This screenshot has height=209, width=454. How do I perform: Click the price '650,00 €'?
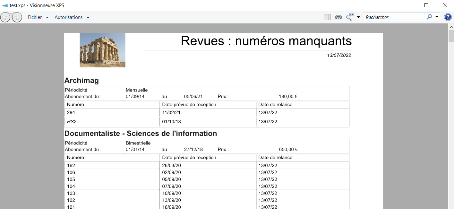[288, 149]
